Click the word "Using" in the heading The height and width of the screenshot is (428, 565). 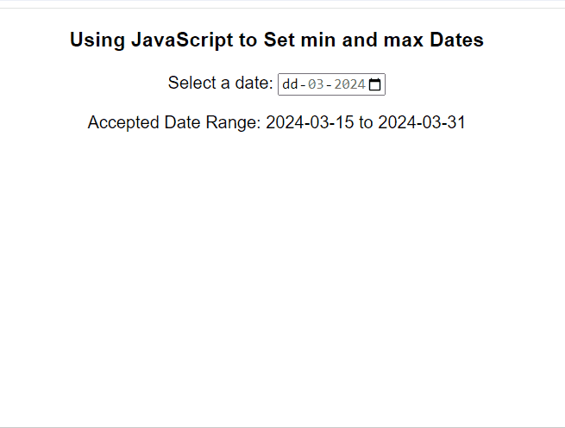97,40
